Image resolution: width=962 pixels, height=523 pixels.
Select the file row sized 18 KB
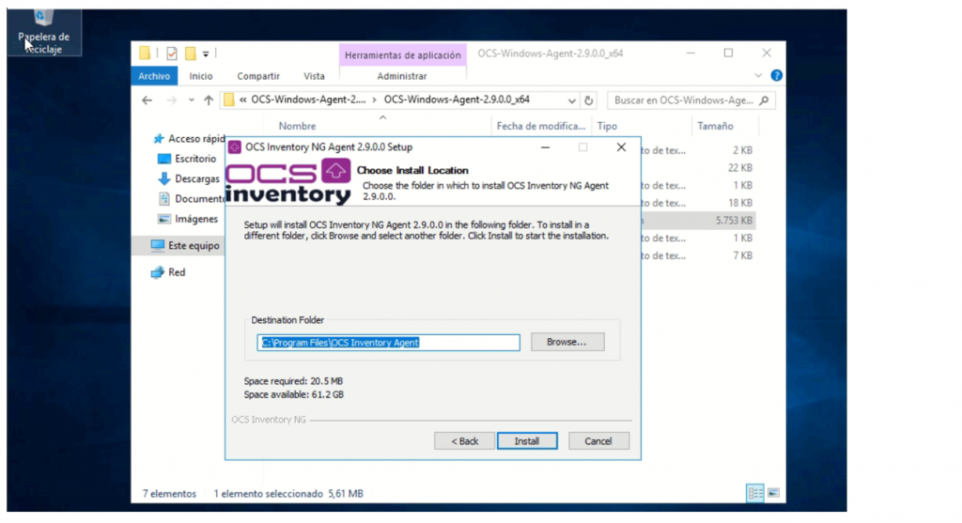698,203
